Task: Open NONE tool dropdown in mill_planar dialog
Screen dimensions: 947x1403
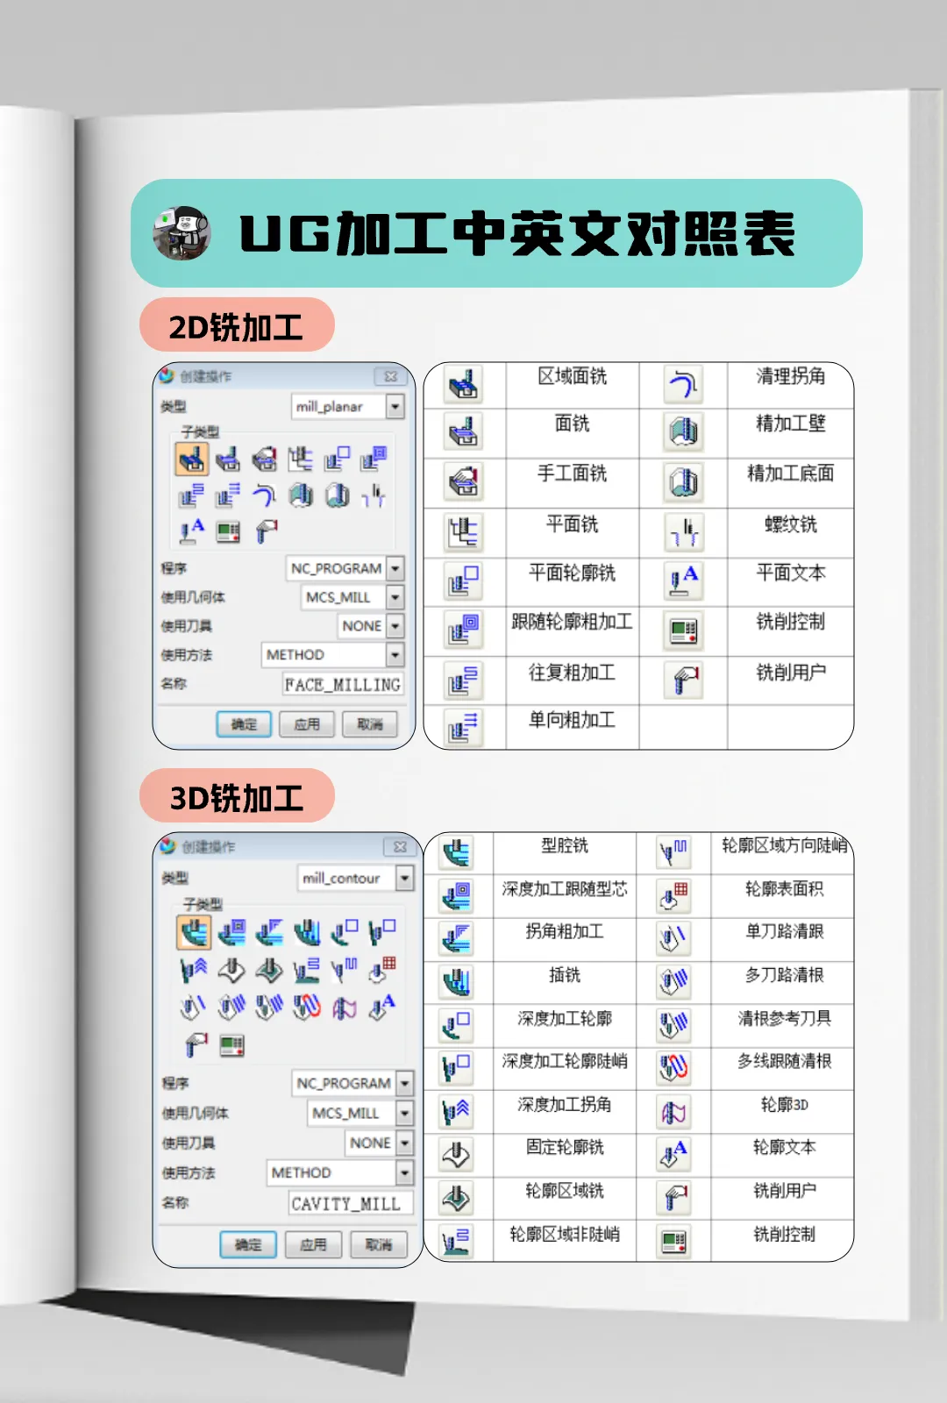Action: pyautogui.click(x=395, y=626)
